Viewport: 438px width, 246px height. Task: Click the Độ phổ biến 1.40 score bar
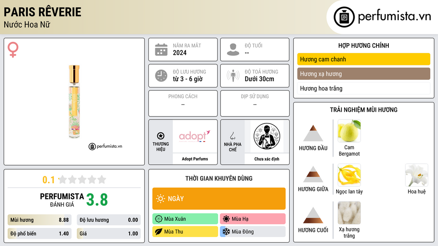point(39,234)
